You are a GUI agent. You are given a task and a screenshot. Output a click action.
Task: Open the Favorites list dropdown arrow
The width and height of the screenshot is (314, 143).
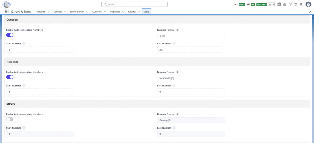273,4
